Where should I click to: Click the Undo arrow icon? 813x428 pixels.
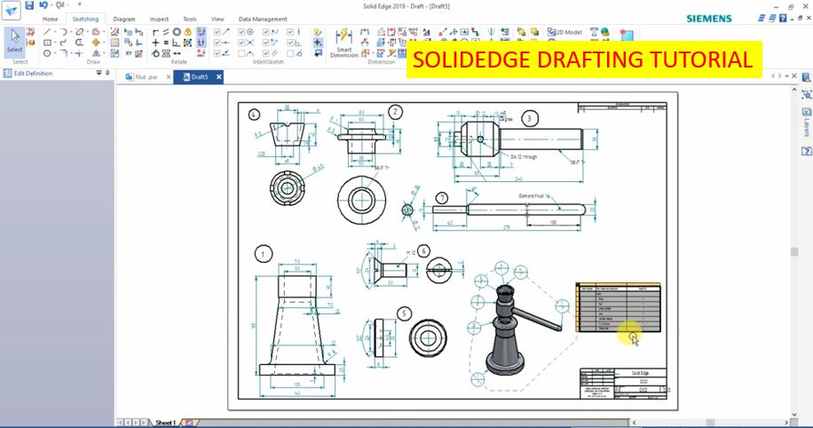click(x=43, y=5)
